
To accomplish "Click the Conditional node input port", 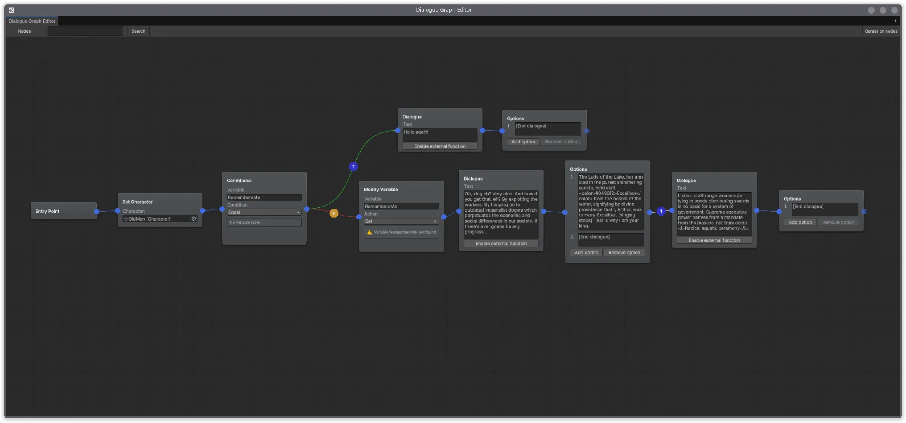I will coord(222,209).
